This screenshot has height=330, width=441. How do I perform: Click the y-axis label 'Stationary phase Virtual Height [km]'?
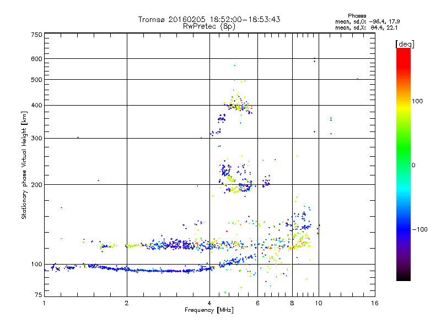click(24, 165)
